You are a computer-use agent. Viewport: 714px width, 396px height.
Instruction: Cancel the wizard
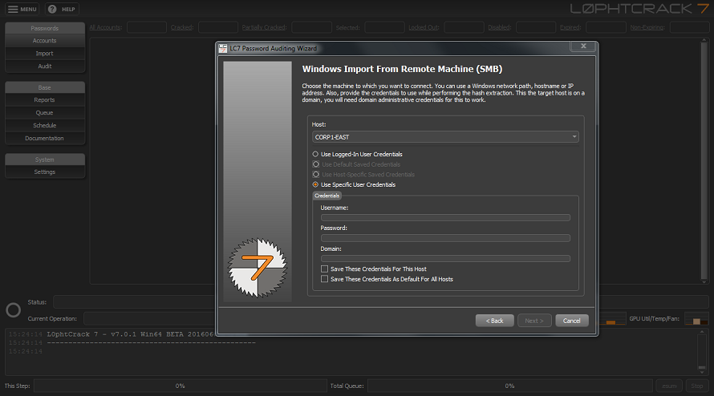(571, 321)
